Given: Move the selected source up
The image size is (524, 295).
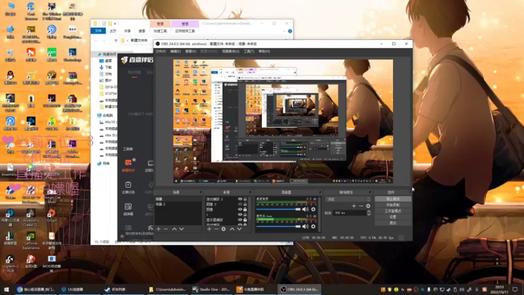Looking at the screenshot, I should tap(232, 229).
